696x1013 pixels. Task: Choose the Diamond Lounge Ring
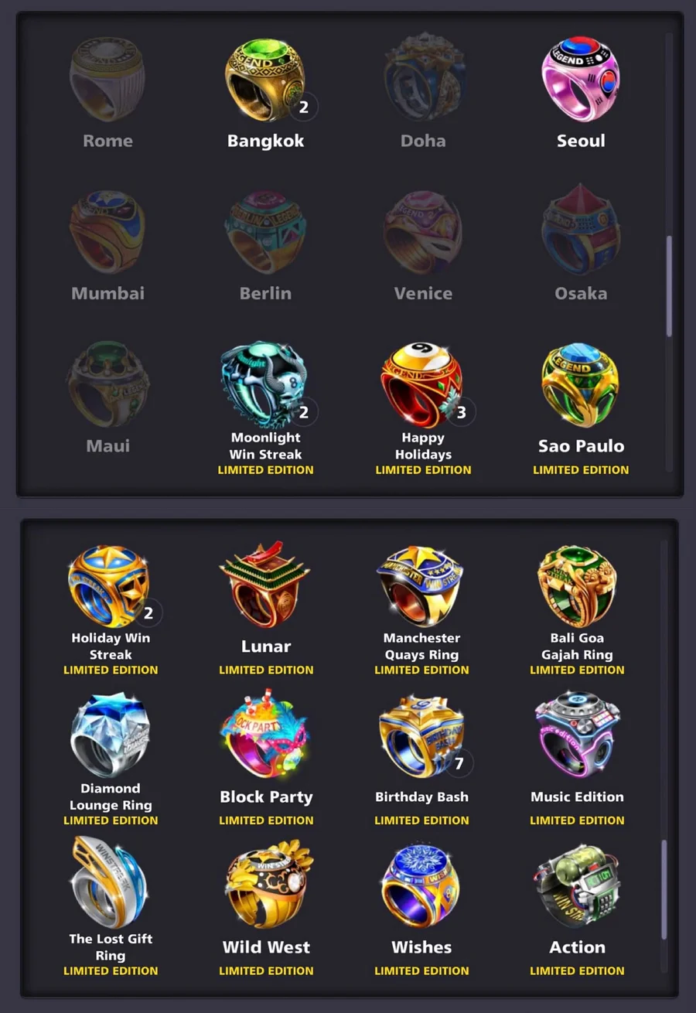pos(110,735)
